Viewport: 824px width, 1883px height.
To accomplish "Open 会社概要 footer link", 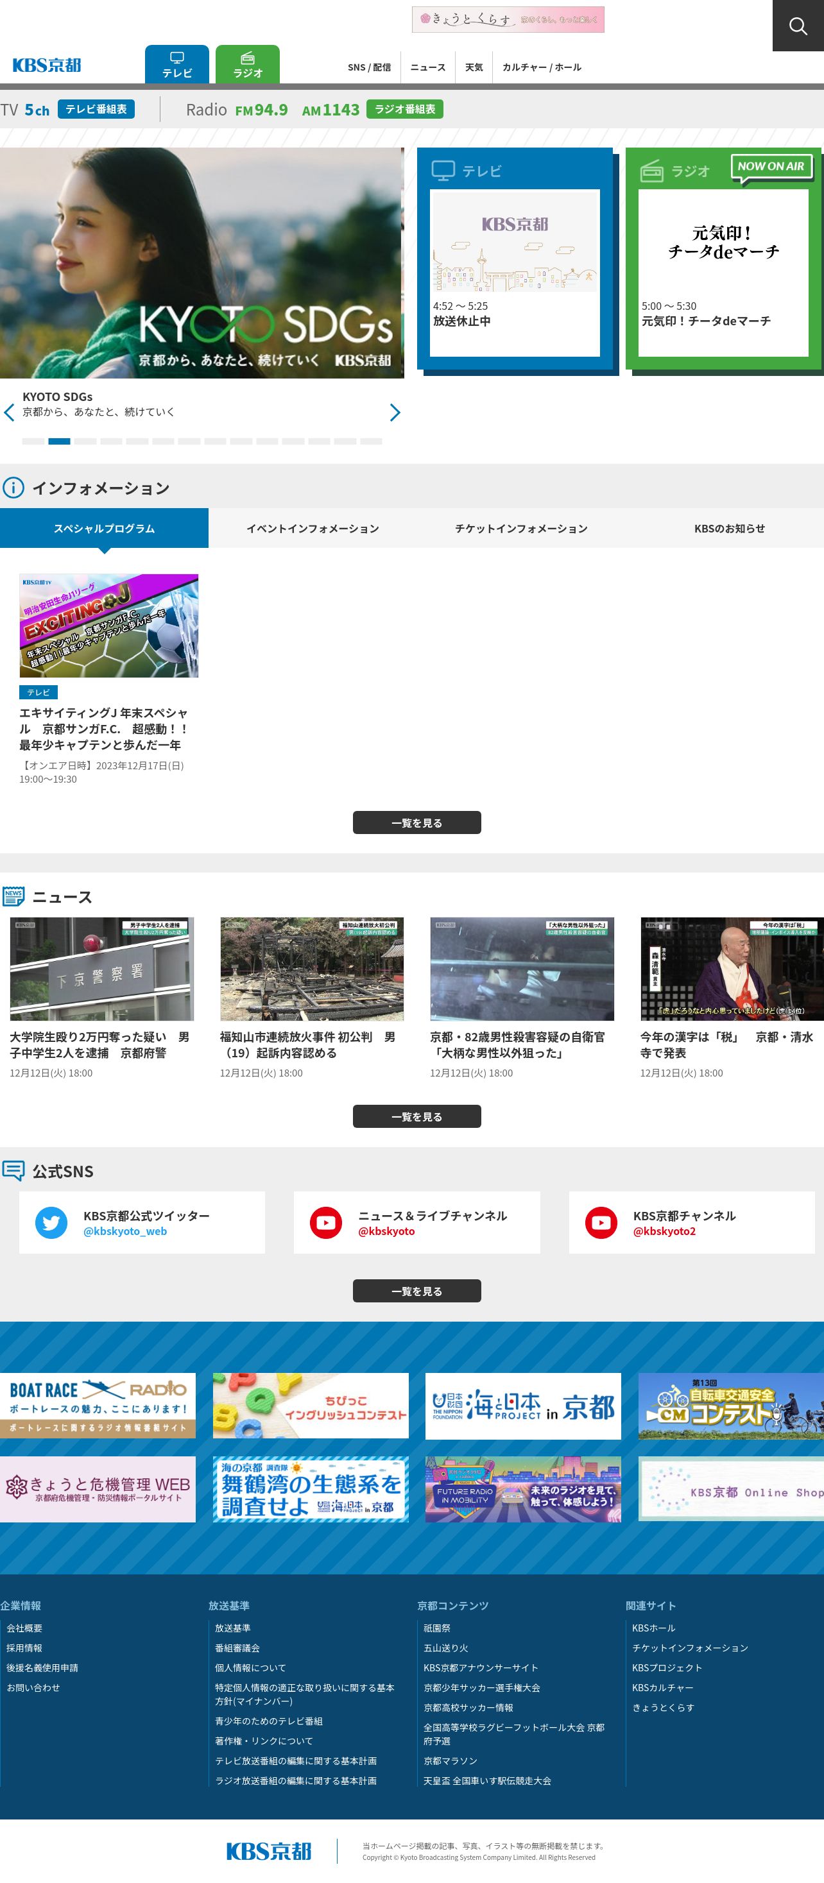I will tap(24, 1628).
